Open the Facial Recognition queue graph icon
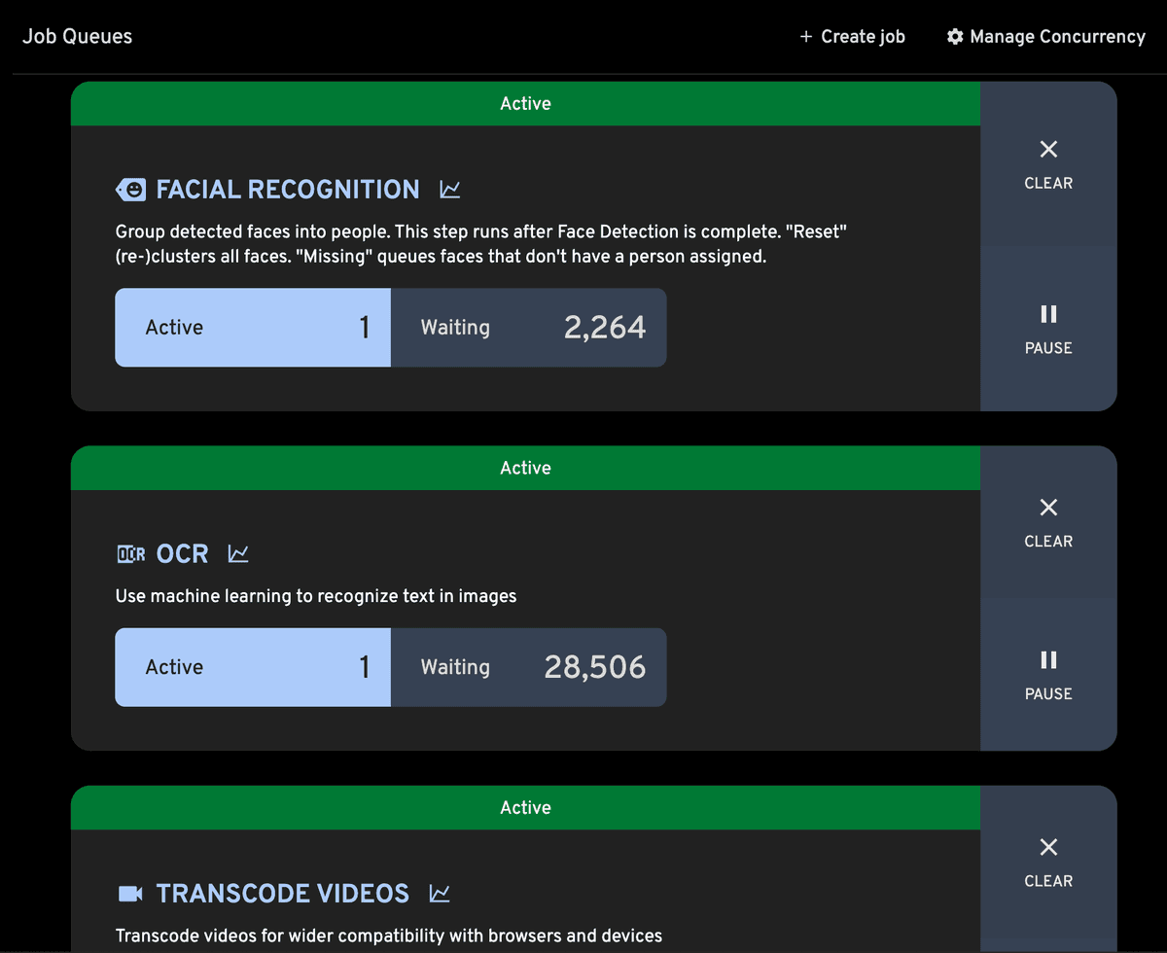 click(x=449, y=190)
